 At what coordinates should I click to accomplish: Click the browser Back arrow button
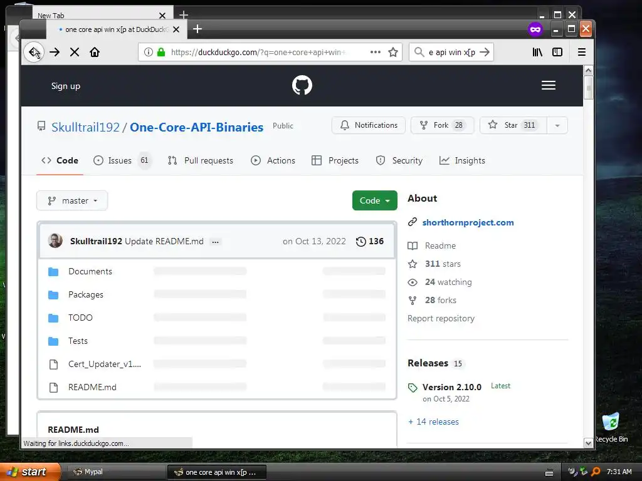click(x=34, y=52)
